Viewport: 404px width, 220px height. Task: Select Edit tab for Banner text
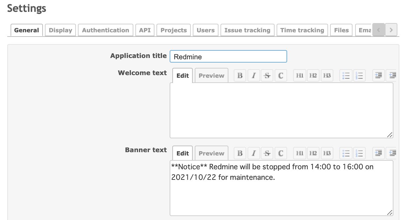tap(183, 153)
